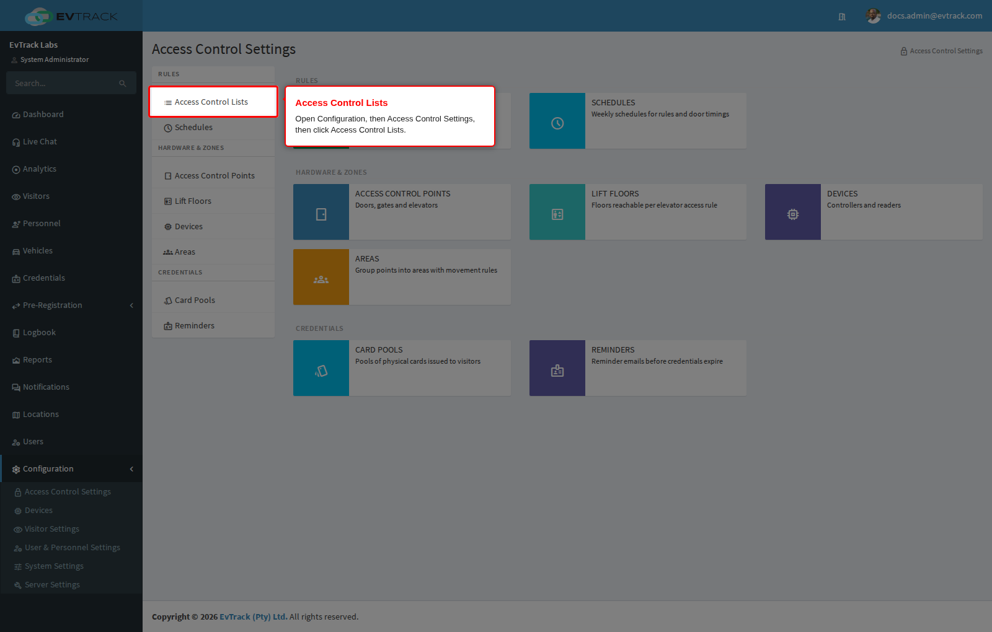Open Server Settings submenu item
The width and height of the screenshot is (992, 632).
pyautogui.click(x=71, y=585)
